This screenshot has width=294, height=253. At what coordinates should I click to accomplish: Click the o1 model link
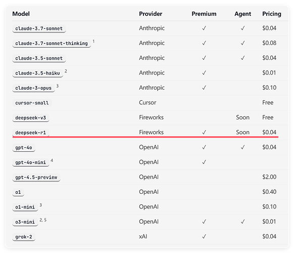tap(18, 192)
